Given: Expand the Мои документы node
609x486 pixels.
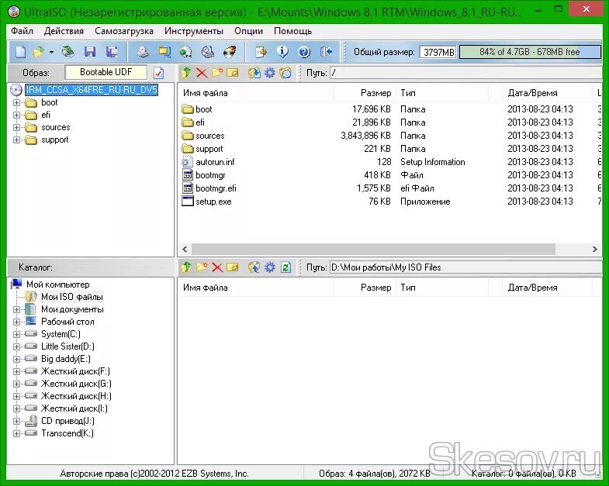Looking at the screenshot, I should 17,310.
